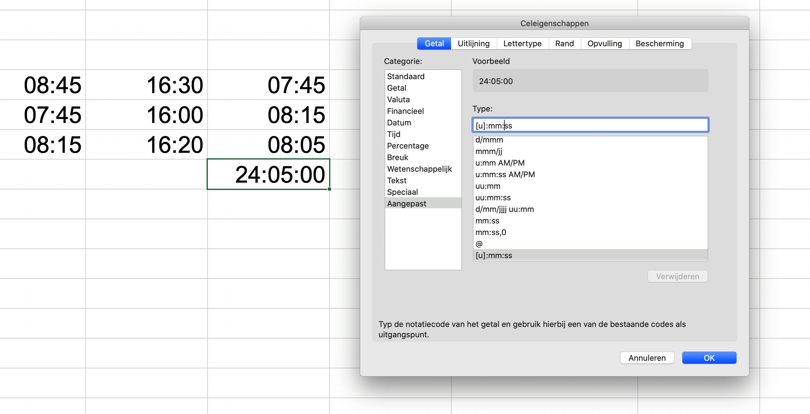Select the Percentage category
This screenshot has height=414, width=810.
click(408, 146)
